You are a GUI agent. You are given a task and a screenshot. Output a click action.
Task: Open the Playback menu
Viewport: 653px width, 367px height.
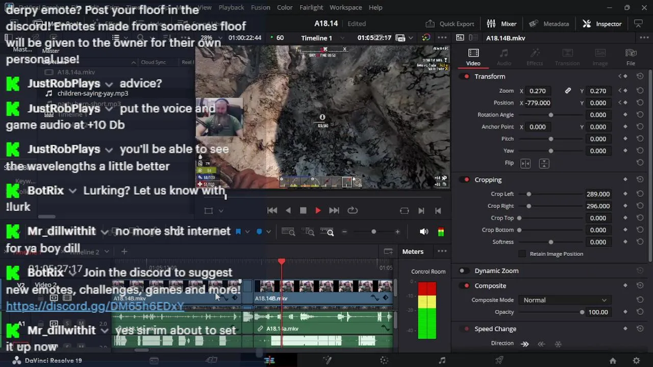231,7
